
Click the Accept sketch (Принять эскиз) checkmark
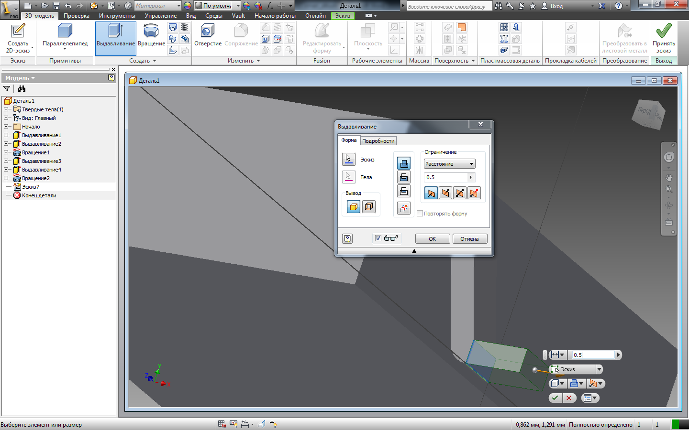pyautogui.click(x=664, y=31)
